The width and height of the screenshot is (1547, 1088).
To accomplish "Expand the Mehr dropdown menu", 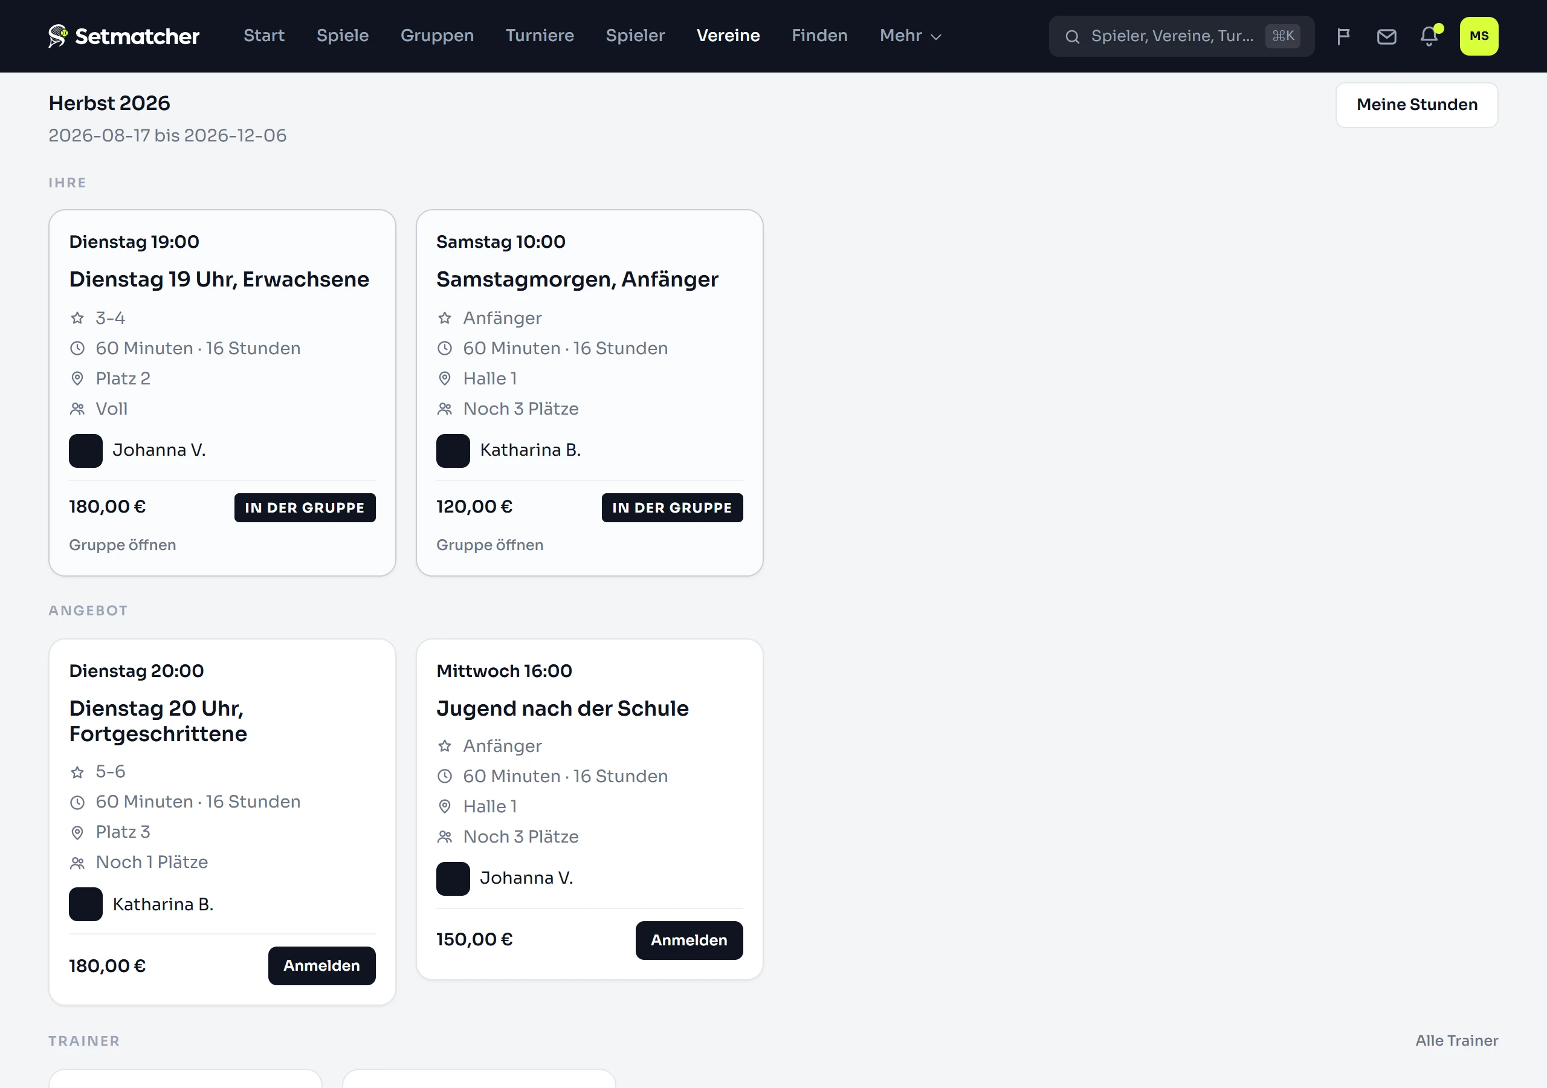I will (910, 36).
